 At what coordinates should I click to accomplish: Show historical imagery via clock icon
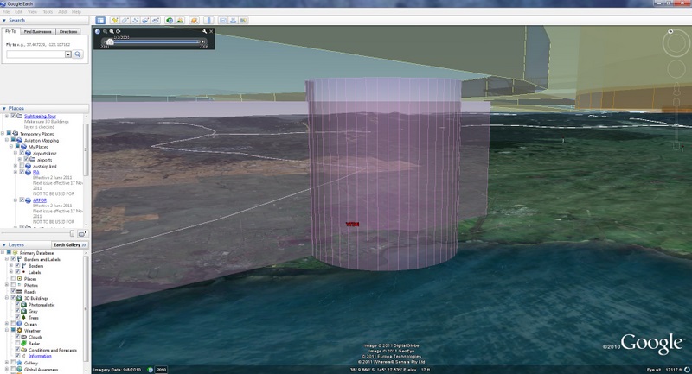coord(170,20)
